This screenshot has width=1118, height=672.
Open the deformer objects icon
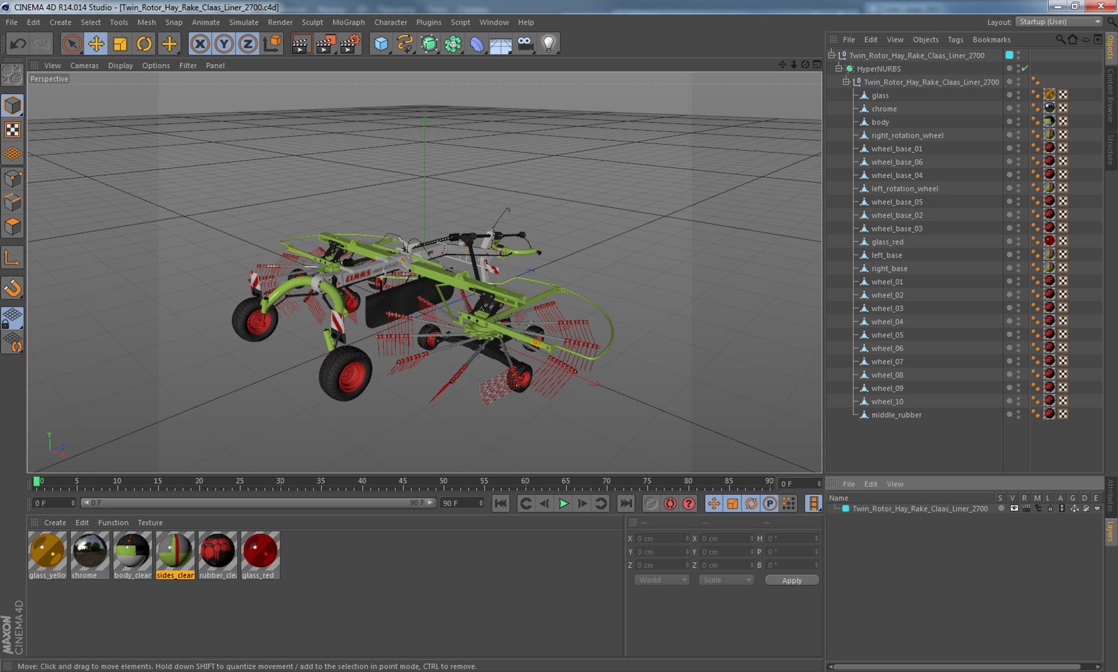[477, 44]
